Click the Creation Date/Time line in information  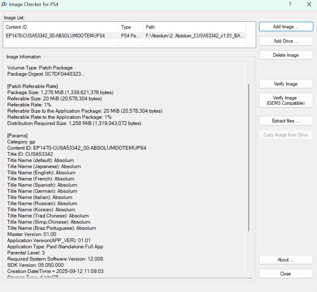point(55,271)
